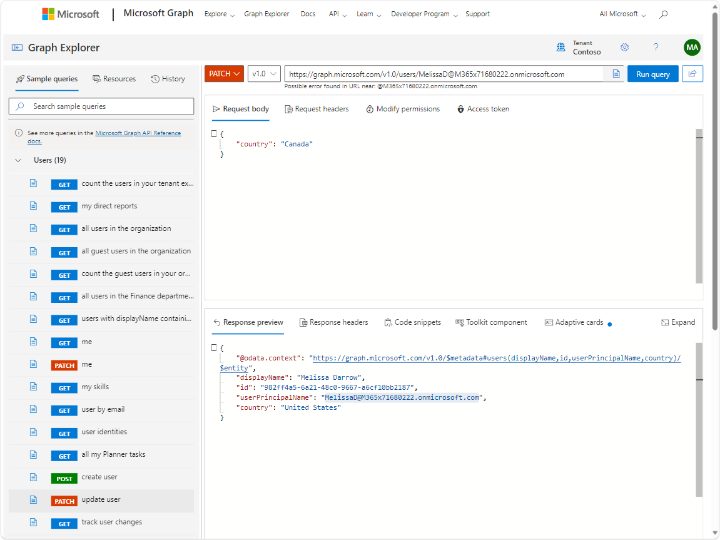Expand the response area with Expand button

pos(678,322)
